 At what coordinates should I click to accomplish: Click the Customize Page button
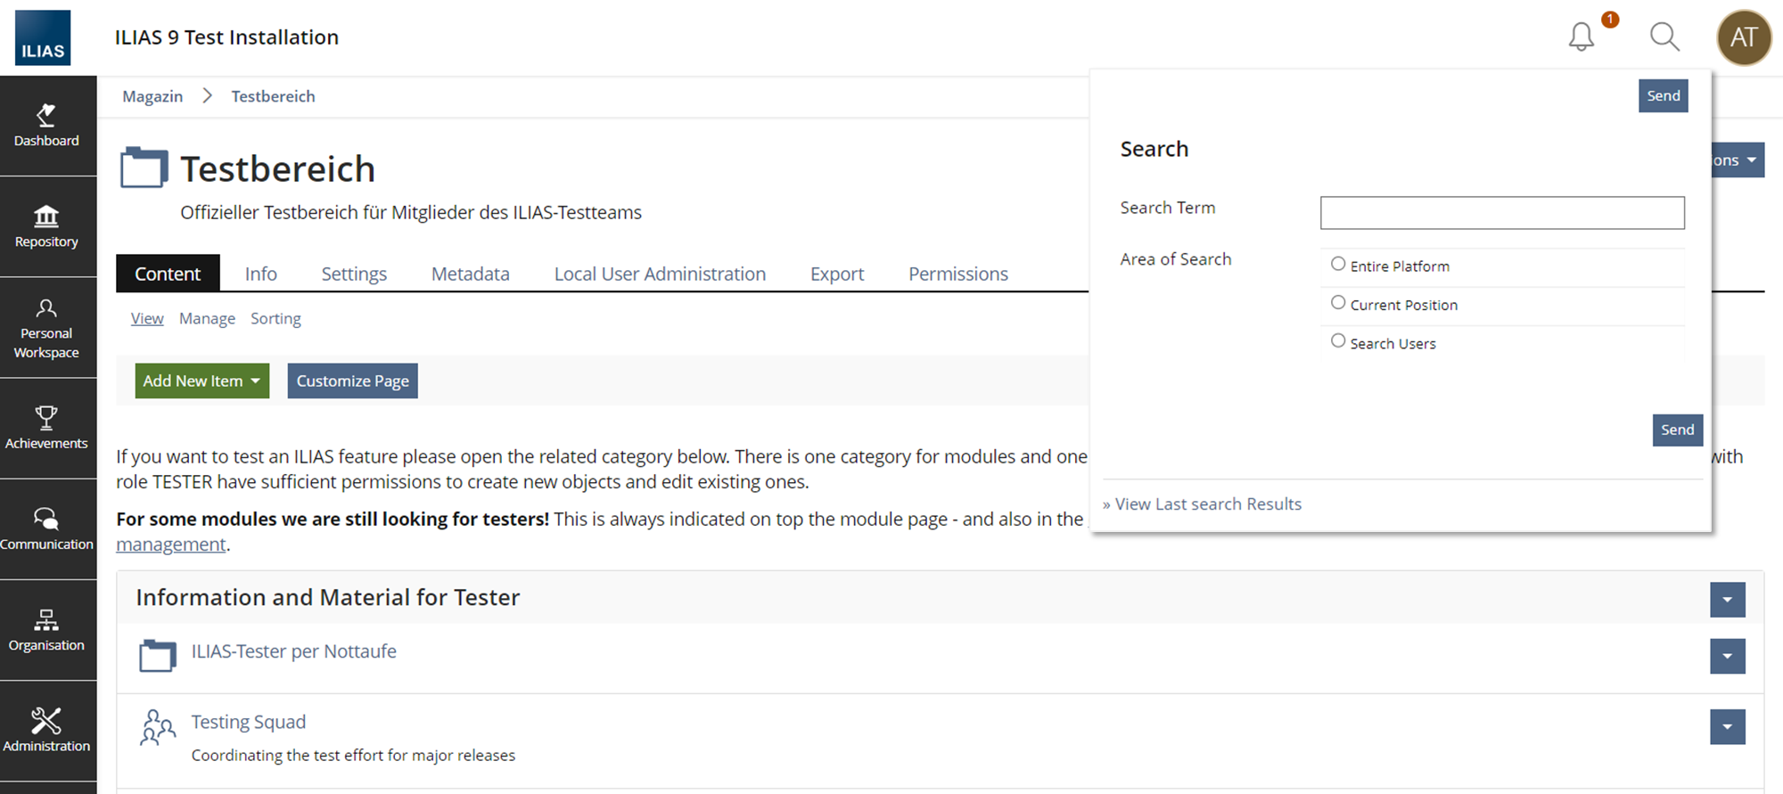pyautogui.click(x=352, y=381)
